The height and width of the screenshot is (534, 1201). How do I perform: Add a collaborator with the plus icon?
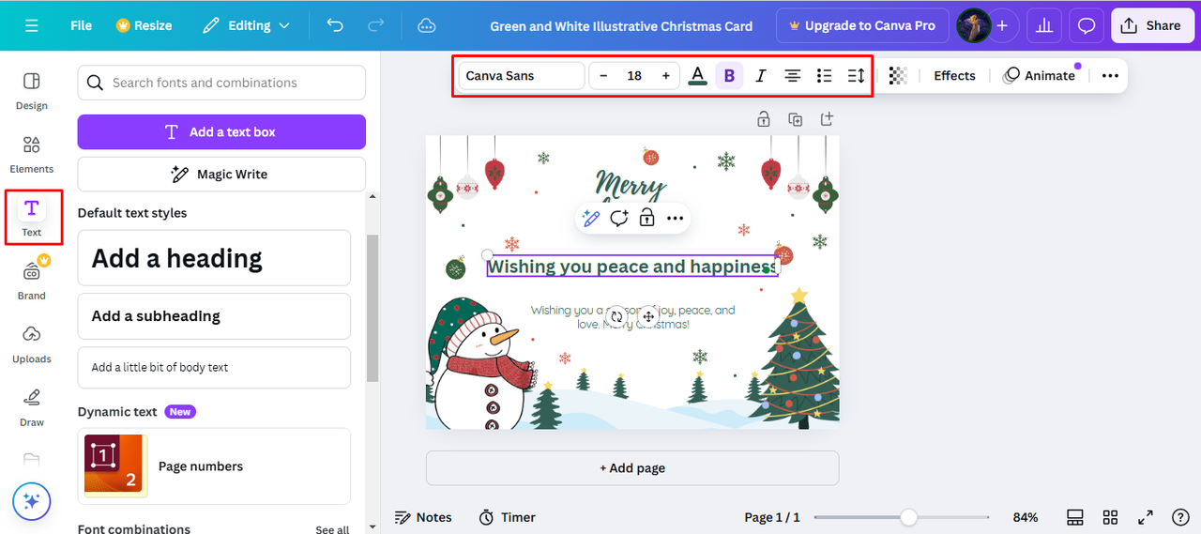pos(1002,25)
